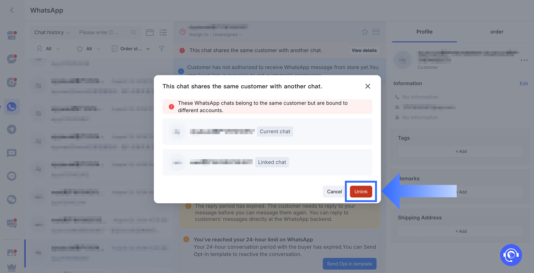
Task: Click the list view icon
Action: point(163,32)
